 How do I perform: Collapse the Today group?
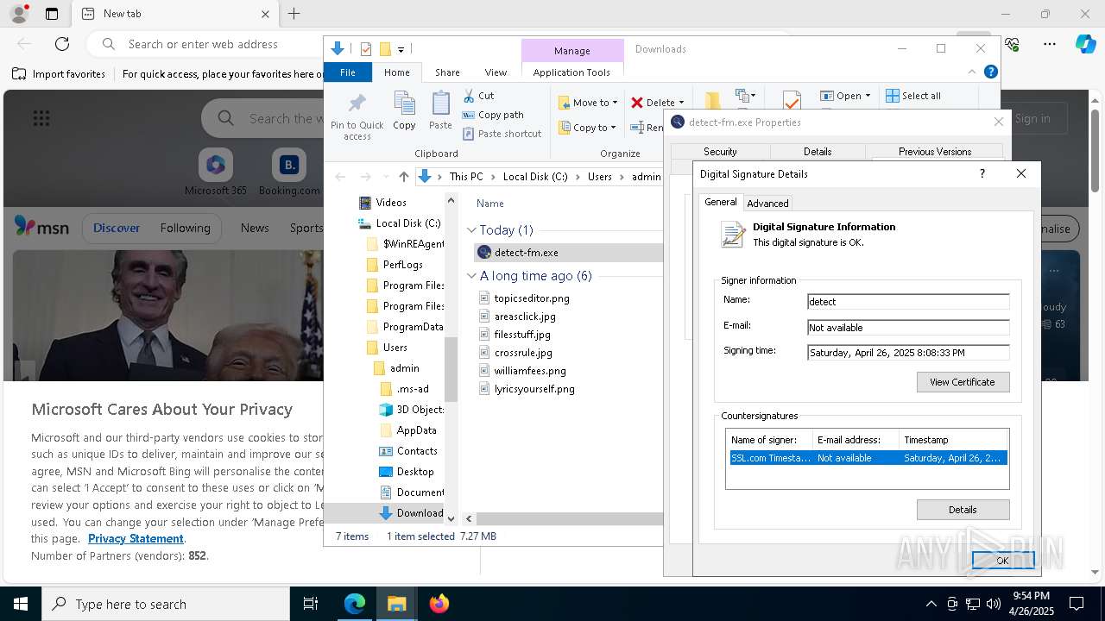pos(471,230)
